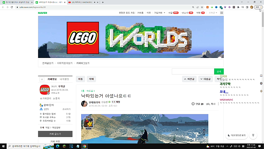Bookmark this page with star icon
Image resolution: width=264 pixels, height=149 pixels.
(x=202, y=7)
